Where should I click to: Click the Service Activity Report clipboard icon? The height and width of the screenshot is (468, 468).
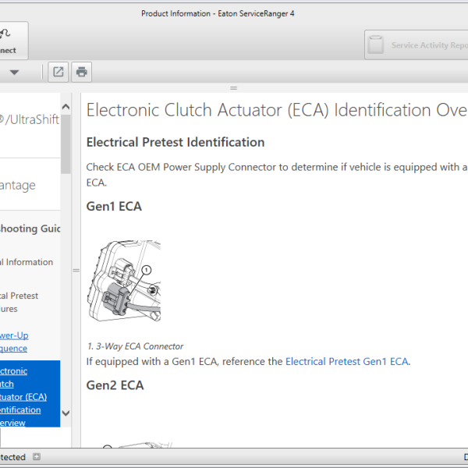point(376,45)
